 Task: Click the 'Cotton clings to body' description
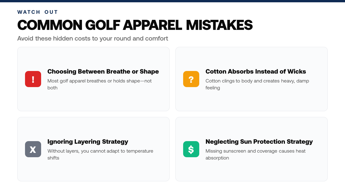click(x=257, y=84)
